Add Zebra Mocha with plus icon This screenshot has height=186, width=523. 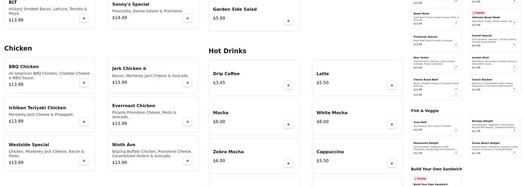point(288,163)
